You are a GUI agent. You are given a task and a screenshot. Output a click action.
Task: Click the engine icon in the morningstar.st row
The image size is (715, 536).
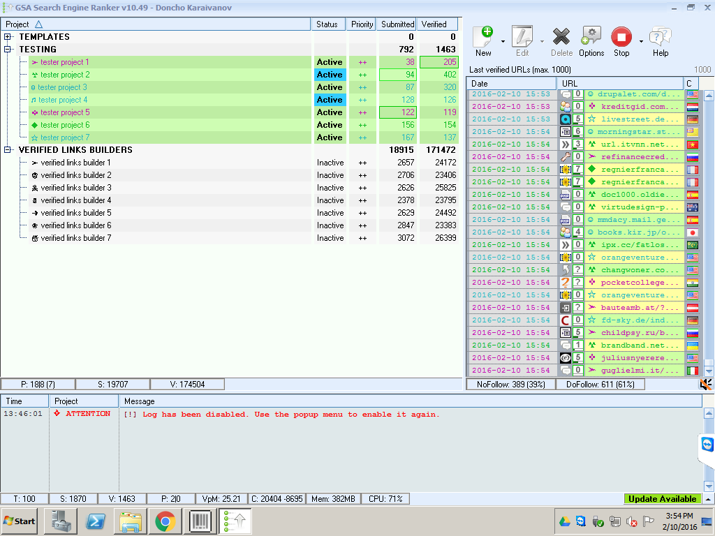coord(566,132)
